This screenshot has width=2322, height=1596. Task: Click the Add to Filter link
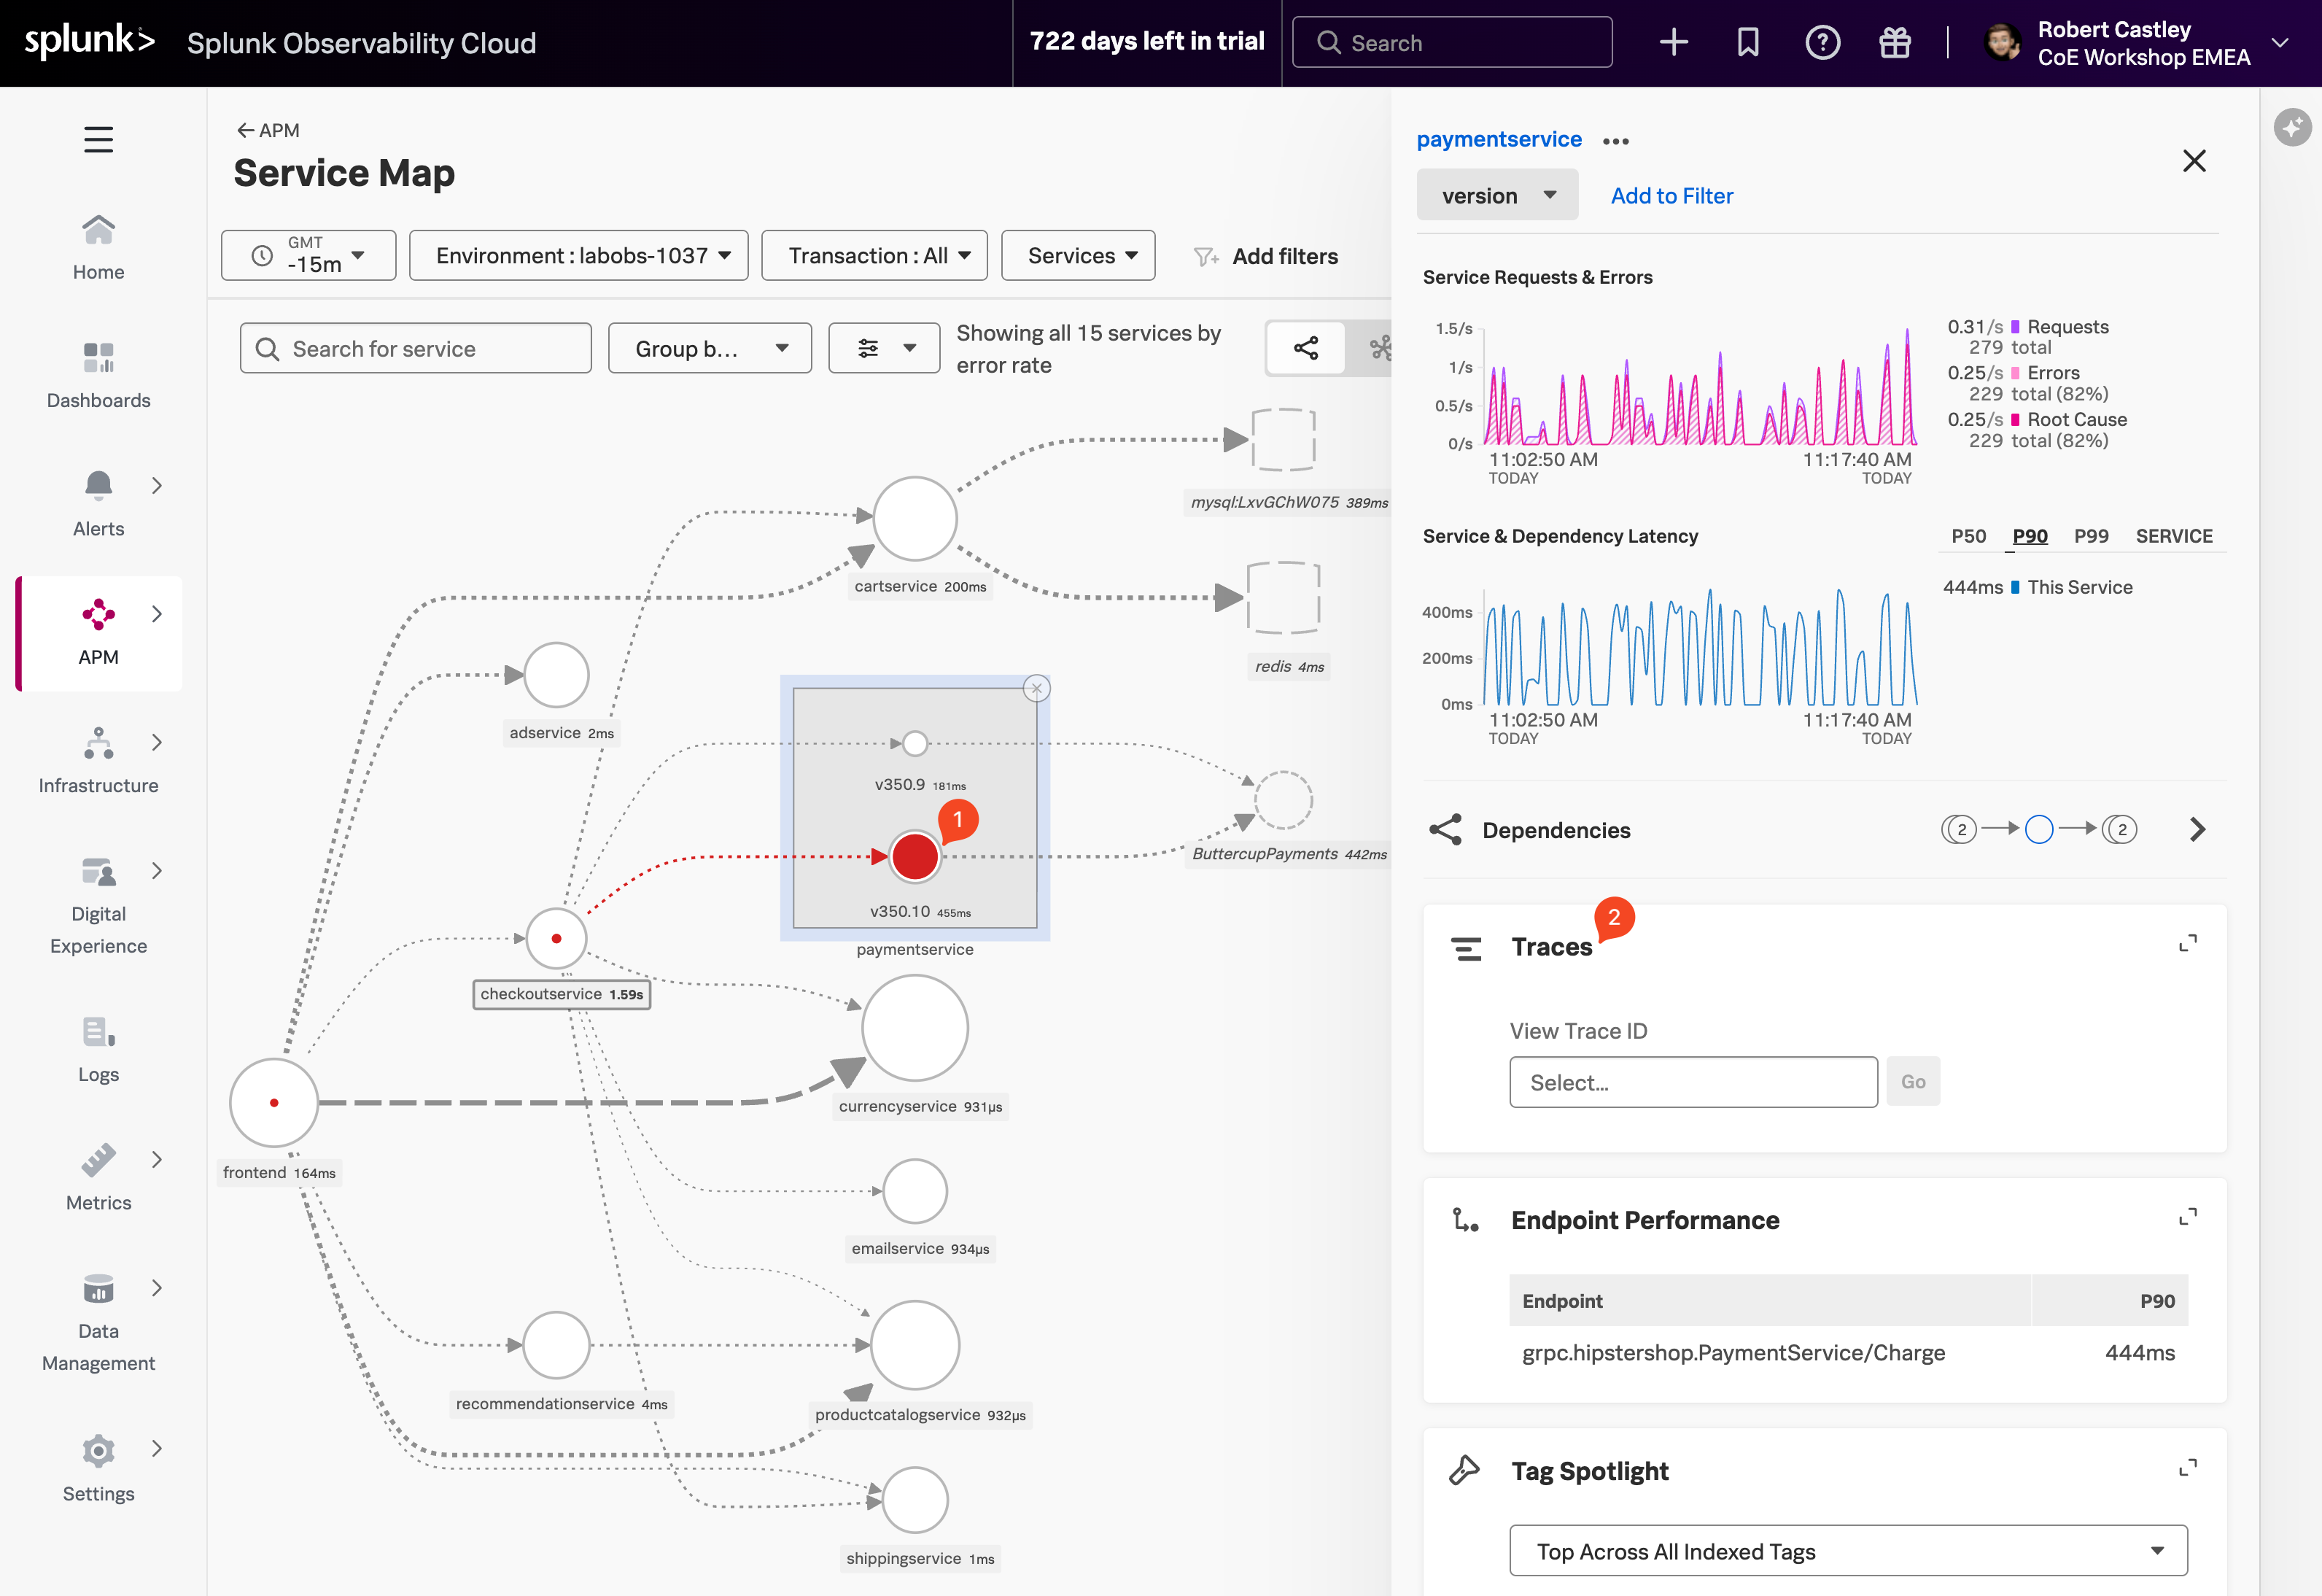(x=1671, y=196)
